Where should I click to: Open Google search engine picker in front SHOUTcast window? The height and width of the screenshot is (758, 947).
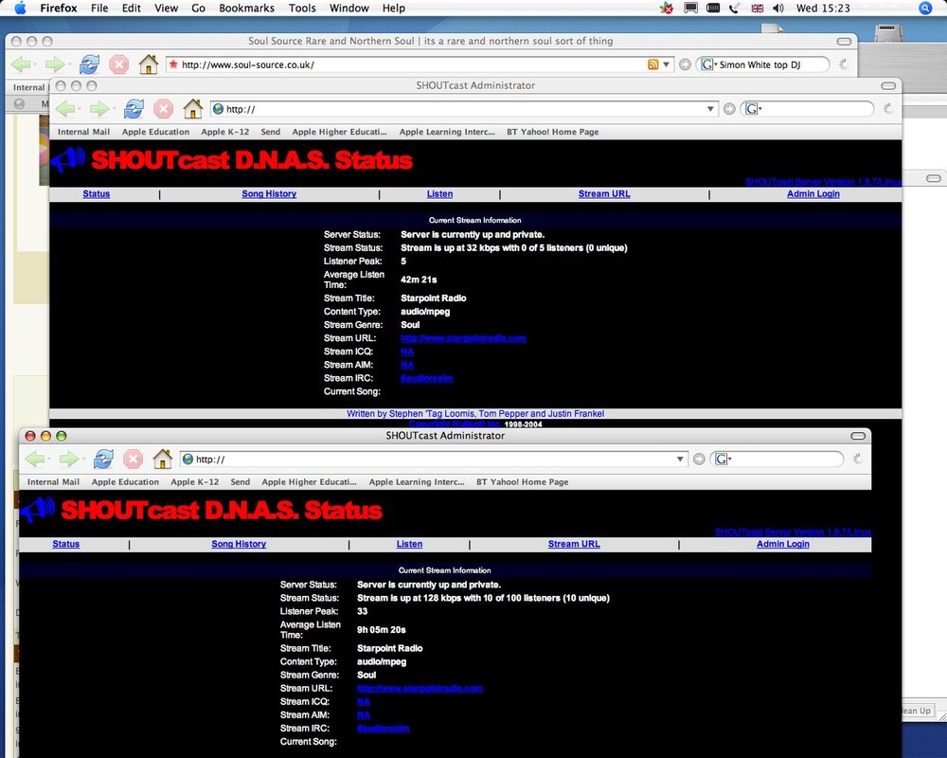click(723, 460)
